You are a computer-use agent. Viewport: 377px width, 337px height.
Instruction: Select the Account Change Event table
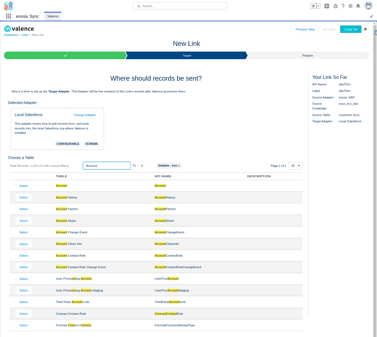(24, 232)
